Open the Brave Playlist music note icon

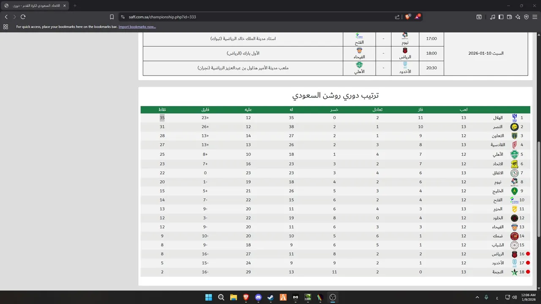pos(492,17)
